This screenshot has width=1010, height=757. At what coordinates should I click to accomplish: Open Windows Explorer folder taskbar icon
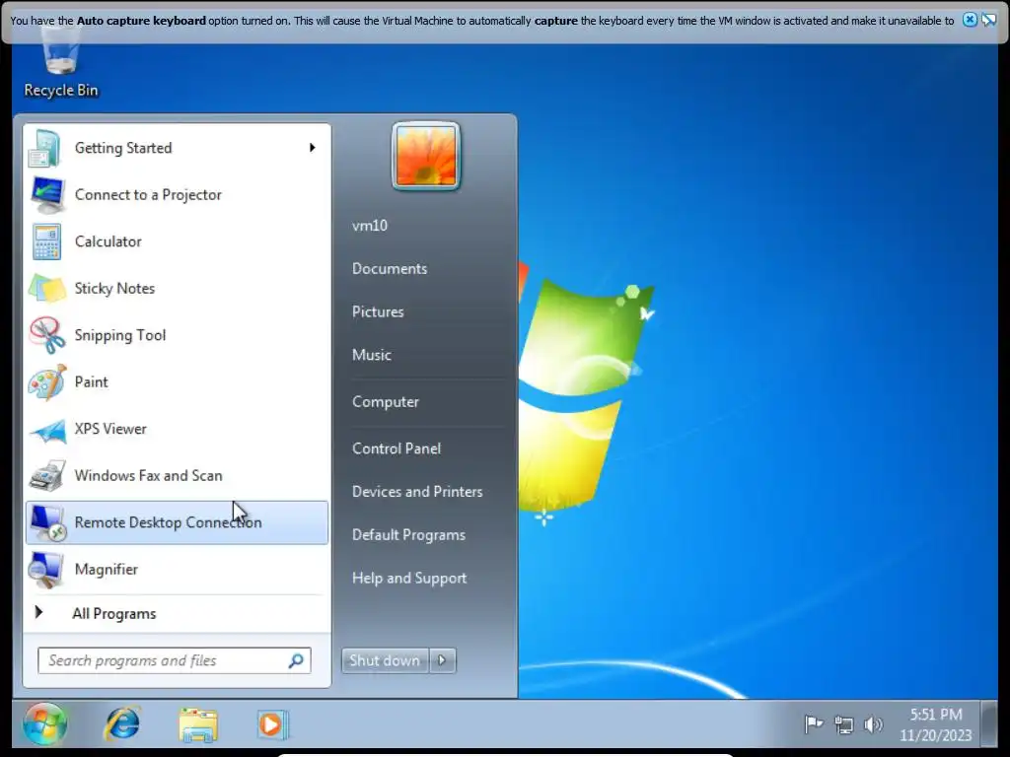click(198, 724)
